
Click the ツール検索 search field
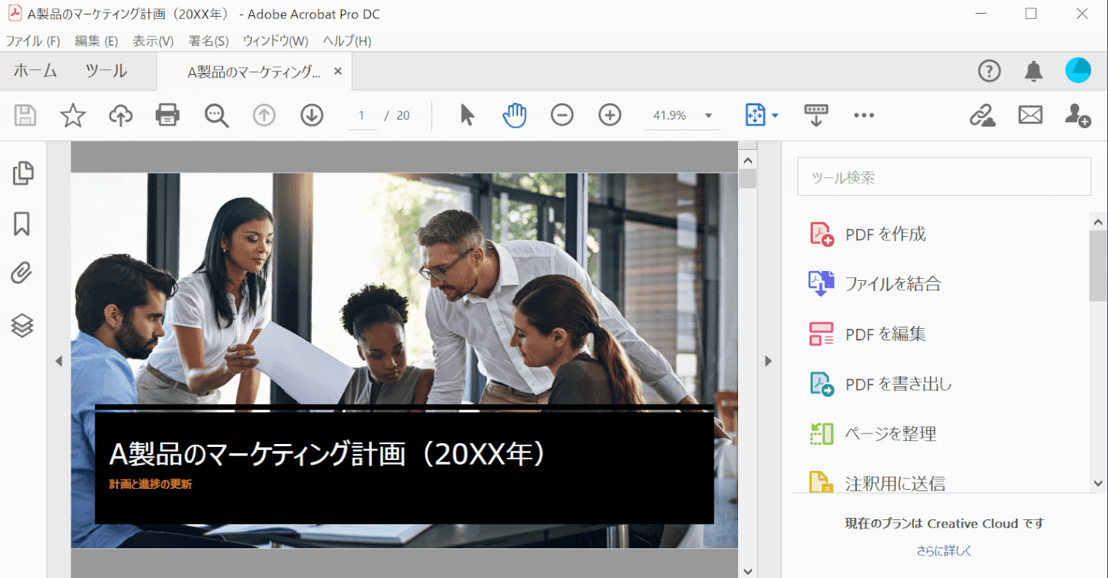pos(944,177)
